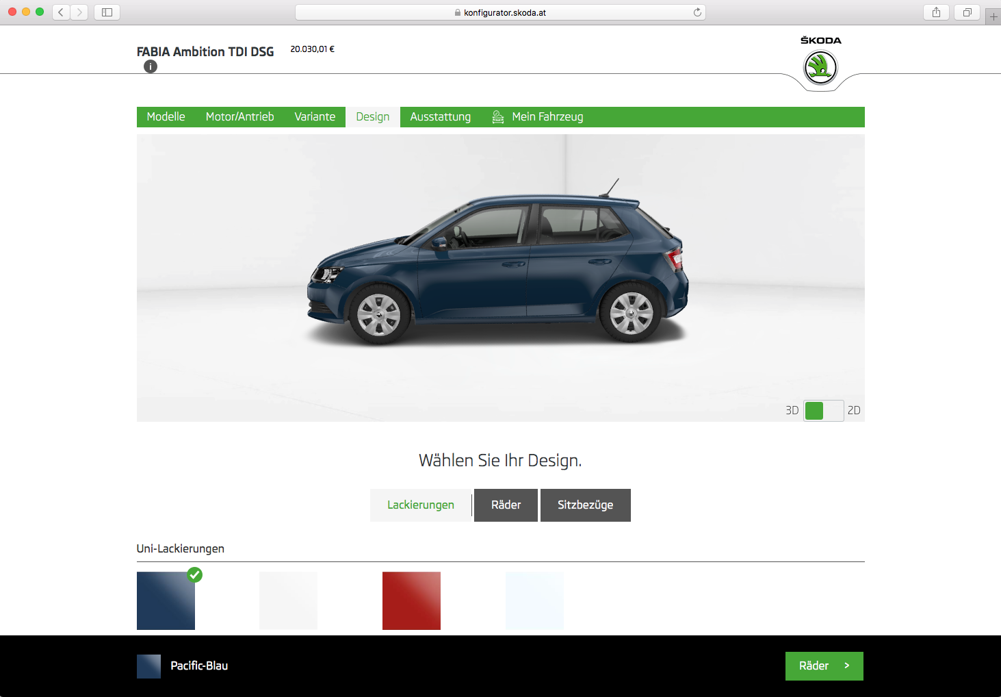1001x697 pixels.
Task: Select the Design tab
Action: [x=373, y=117]
